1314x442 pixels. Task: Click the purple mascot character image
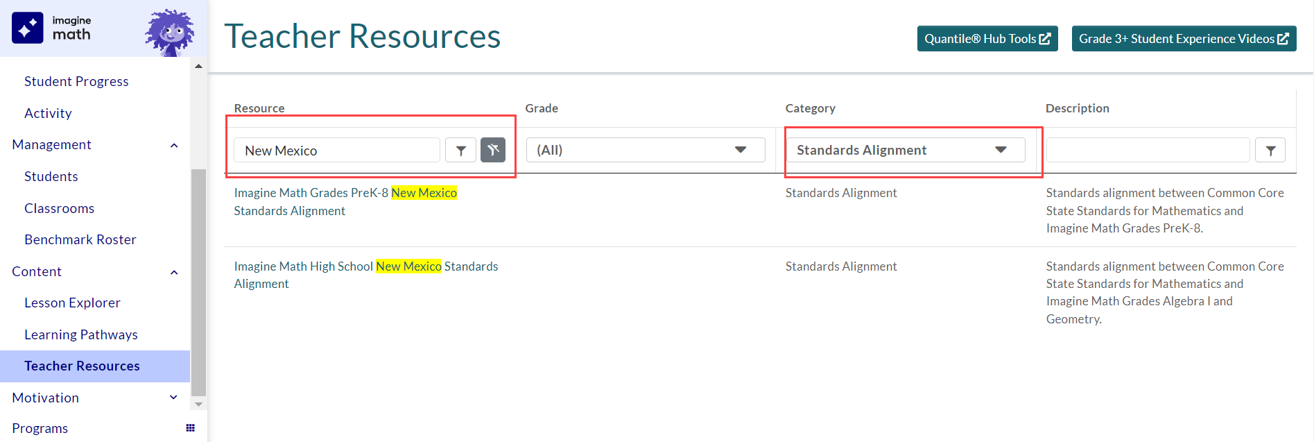(169, 32)
